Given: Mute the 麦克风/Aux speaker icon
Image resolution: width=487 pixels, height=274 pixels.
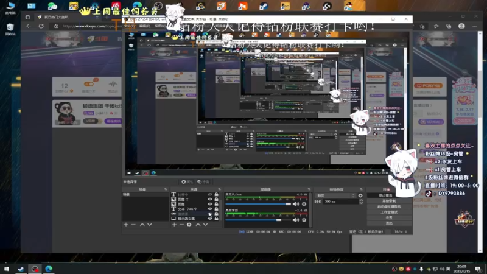Looking at the screenshot, I should [296, 204].
